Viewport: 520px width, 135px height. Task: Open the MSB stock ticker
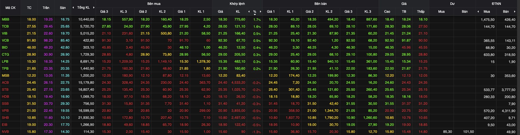pyautogui.click(x=5, y=76)
